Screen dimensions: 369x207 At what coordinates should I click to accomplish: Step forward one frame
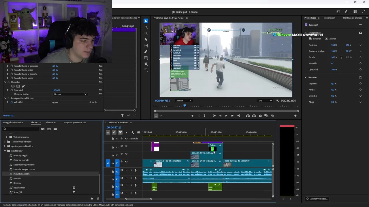coord(232,116)
